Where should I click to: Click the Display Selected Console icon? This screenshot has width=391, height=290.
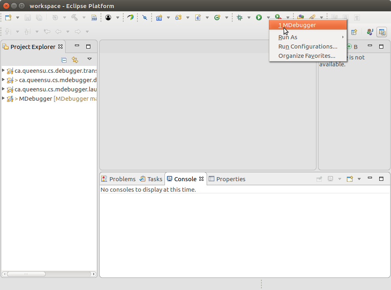[330, 179]
